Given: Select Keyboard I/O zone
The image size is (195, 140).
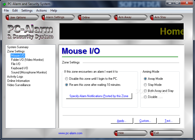Looking at the screenshot, I should point(20,68).
